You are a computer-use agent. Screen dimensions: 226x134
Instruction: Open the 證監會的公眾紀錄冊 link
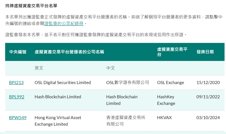64,23
